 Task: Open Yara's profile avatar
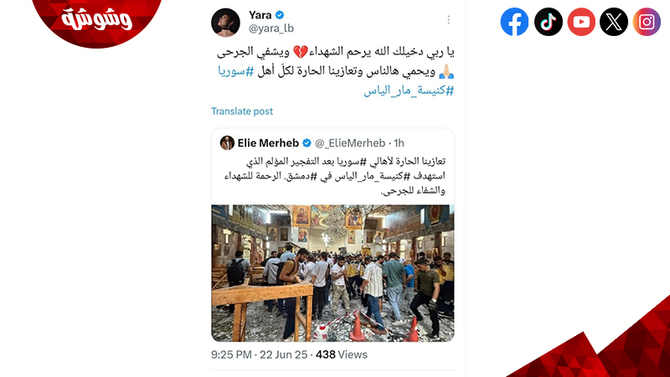pos(225,23)
